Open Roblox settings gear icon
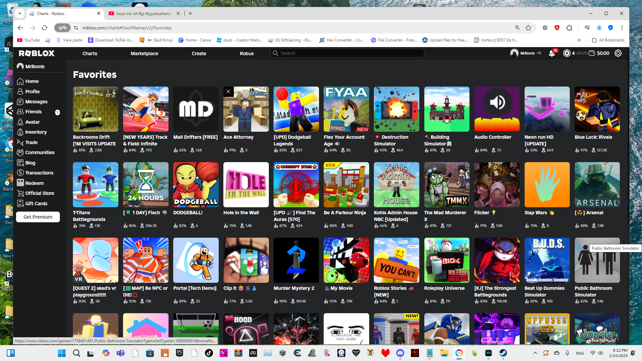Viewport: 642px width, 361px height. tap(618, 53)
